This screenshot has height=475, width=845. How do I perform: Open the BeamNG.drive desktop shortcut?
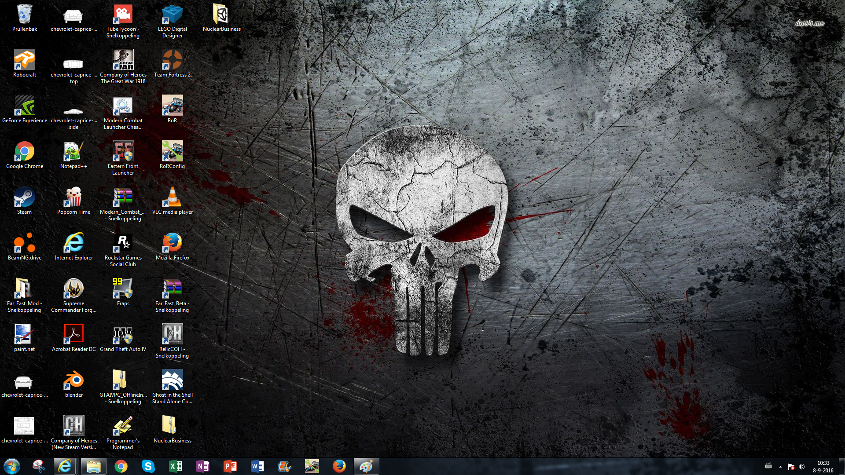click(25, 247)
